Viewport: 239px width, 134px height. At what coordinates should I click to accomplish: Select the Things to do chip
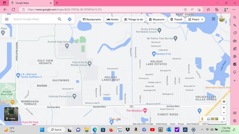[133, 19]
